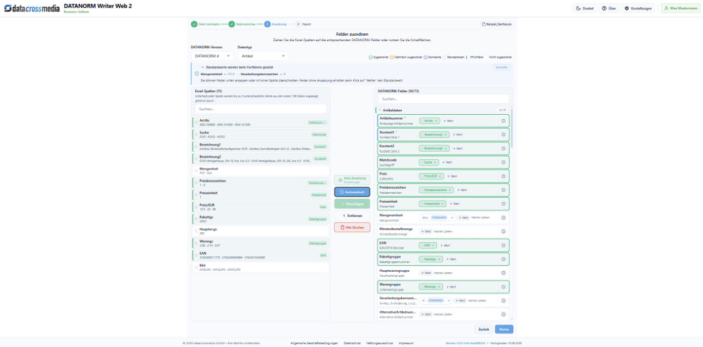Switch to dark mode with Dunkel

click(x=585, y=8)
